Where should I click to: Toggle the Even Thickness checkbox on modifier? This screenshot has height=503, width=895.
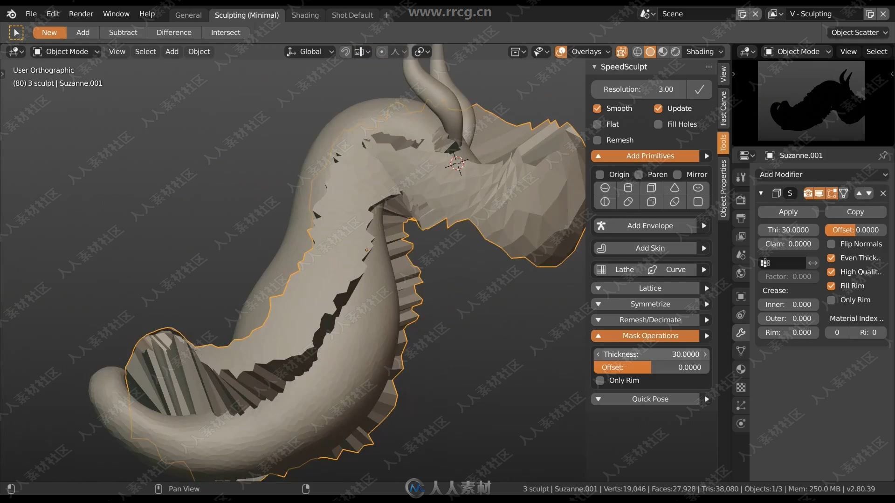pos(832,258)
